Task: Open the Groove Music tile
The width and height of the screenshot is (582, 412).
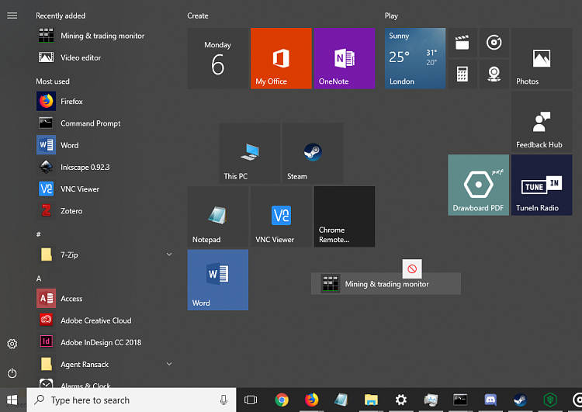Action: pyautogui.click(x=494, y=43)
